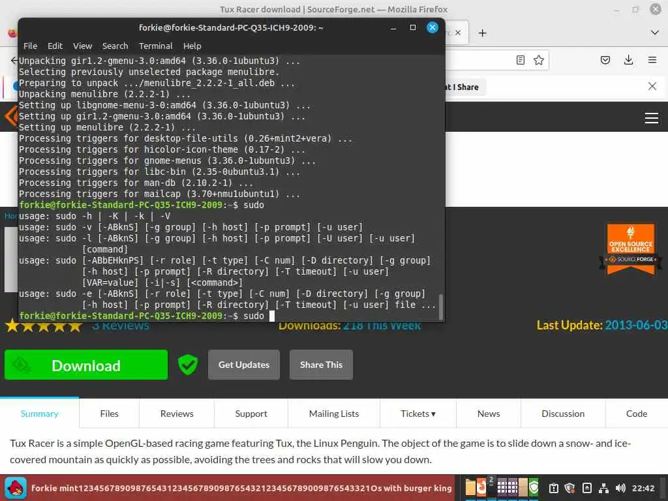Click the terminal sudo command prompt line
Image resolution: width=668 pixels, height=501 pixels.
[147, 316]
